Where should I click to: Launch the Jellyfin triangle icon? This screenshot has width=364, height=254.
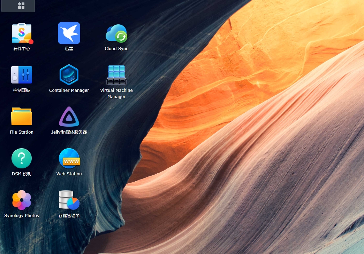(x=69, y=117)
